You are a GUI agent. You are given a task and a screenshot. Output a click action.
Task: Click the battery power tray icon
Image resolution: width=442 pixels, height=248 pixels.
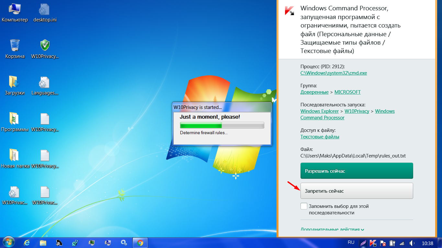click(392, 243)
